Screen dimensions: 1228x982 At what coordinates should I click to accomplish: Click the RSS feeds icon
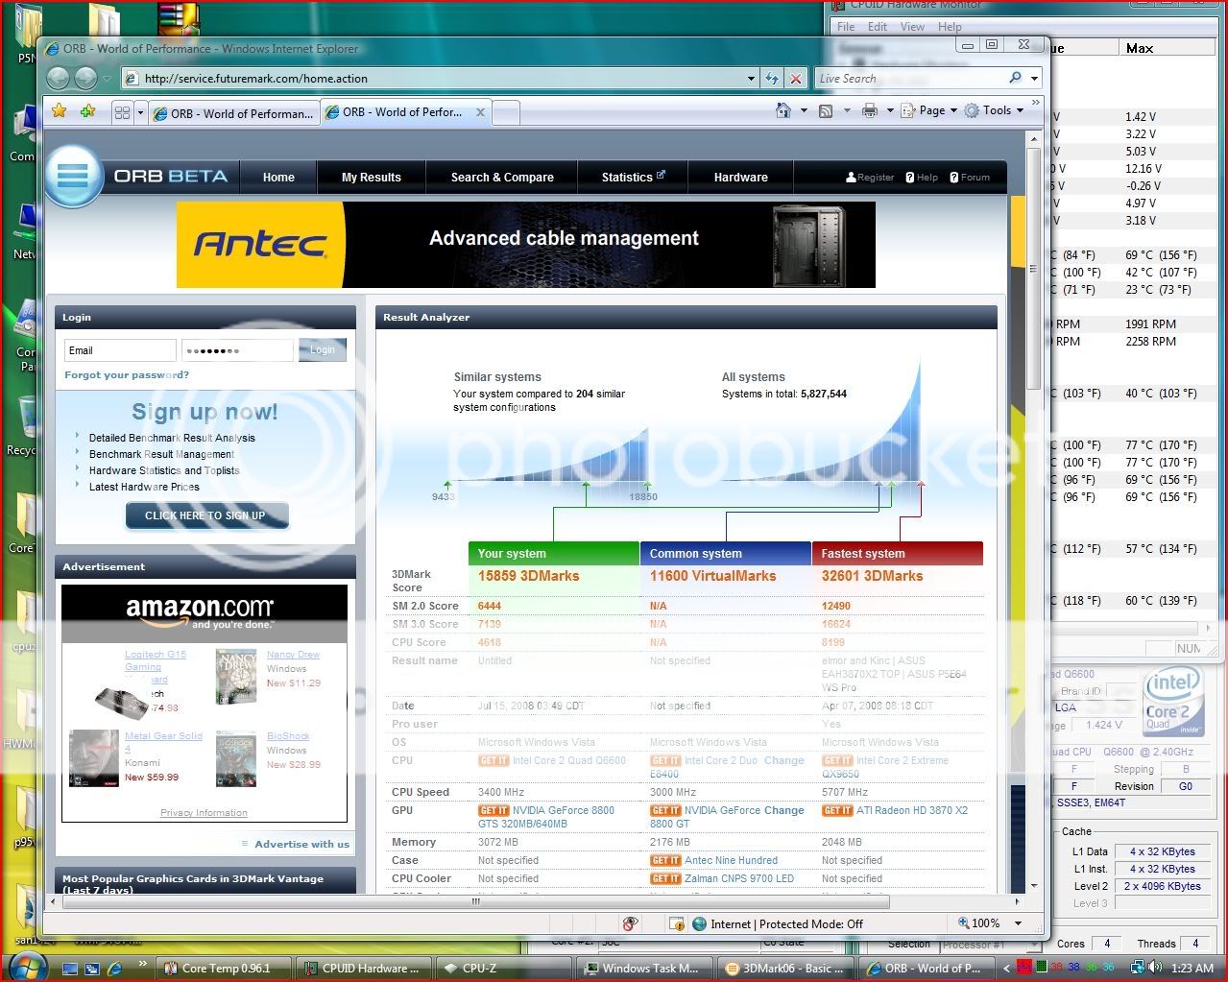coord(825,110)
